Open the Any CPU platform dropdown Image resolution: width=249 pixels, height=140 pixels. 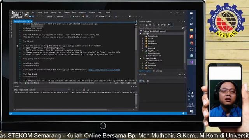coord(63,16)
